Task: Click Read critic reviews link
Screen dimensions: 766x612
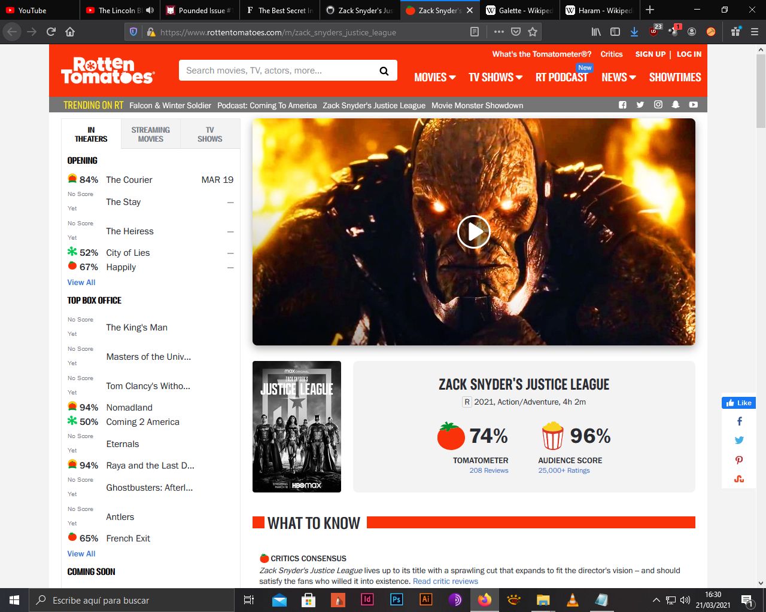Action: tap(445, 581)
